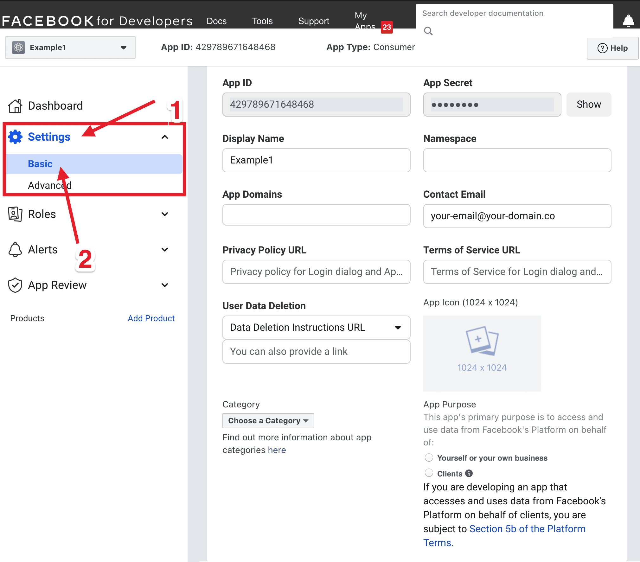Click the Namespace input field

click(517, 160)
